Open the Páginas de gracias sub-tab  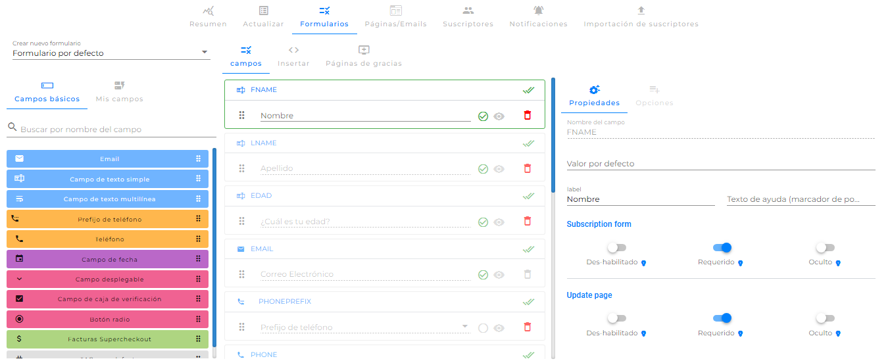click(x=364, y=57)
